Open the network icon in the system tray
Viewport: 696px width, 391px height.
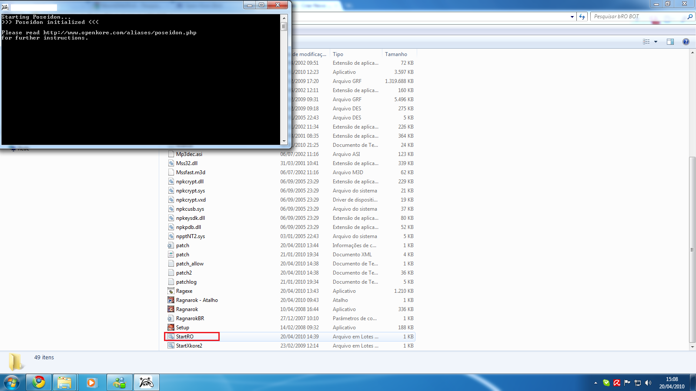click(x=638, y=383)
